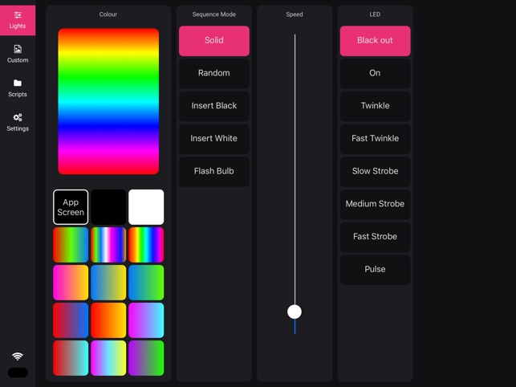516x387 pixels.
Task: Click the Speed slider white handle
Action: [x=295, y=312]
